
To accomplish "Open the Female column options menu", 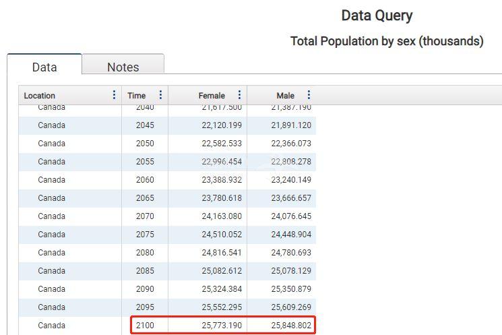I will pos(239,95).
